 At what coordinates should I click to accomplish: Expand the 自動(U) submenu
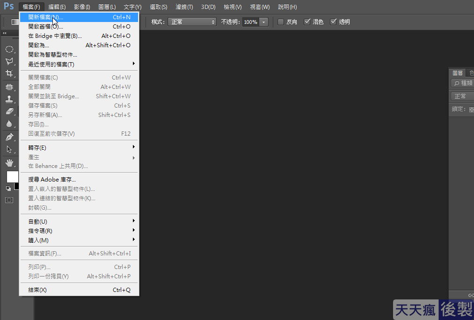[79, 221]
